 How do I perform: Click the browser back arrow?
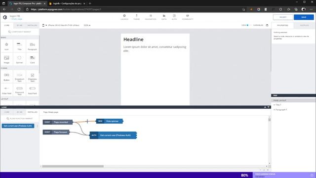[x=4, y=9]
